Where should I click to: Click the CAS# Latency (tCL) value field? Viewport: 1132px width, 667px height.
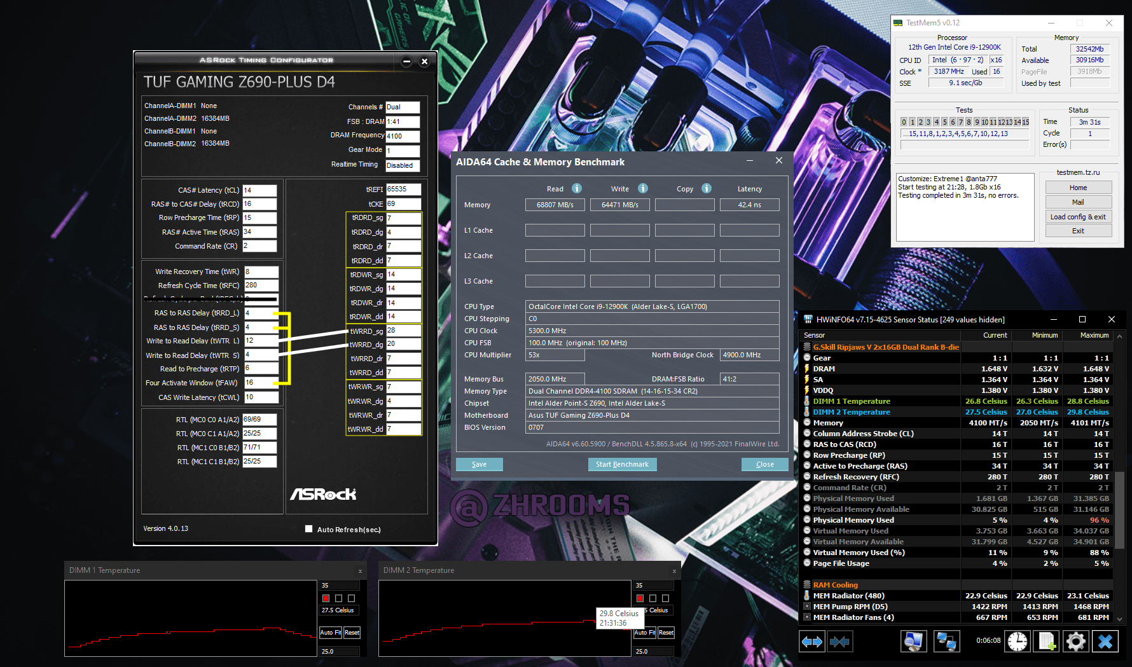(259, 190)
